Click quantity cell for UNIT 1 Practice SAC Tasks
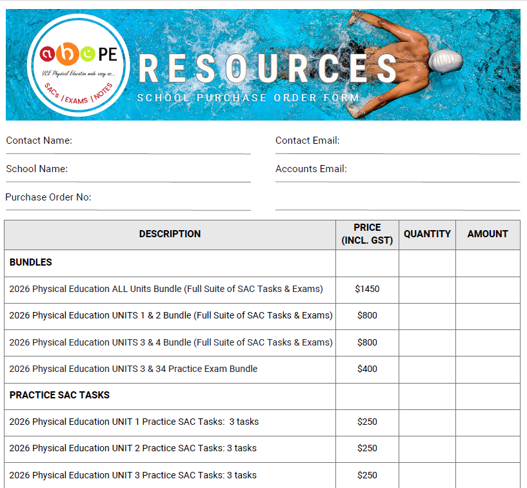This screenshot has width=527, height=488. pos(427,422)
